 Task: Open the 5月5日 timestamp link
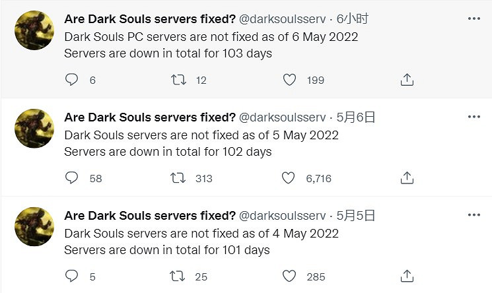click(356, 216)
